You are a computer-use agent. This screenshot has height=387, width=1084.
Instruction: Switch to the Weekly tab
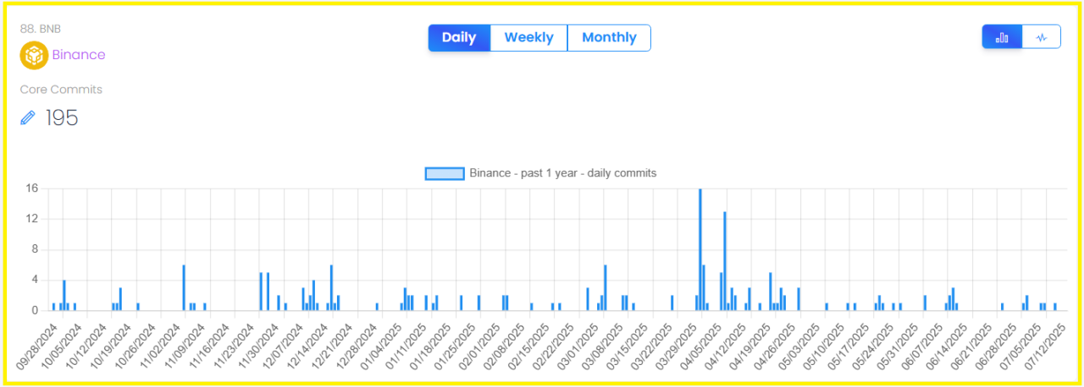point(528,38)
